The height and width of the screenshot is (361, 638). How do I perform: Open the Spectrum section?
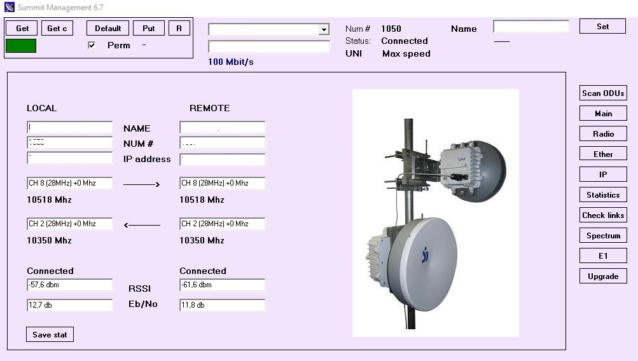pyautogui.click(x=603, y=235)
